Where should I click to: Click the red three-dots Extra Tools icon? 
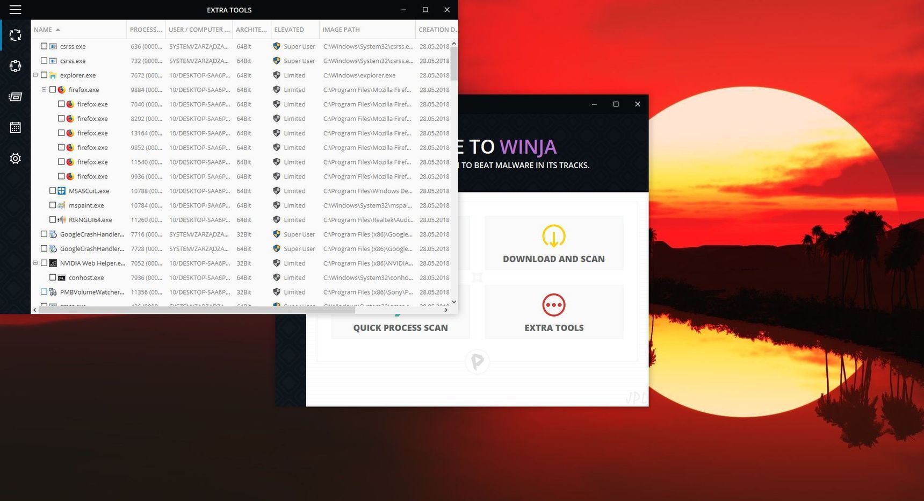click(554, 305)
